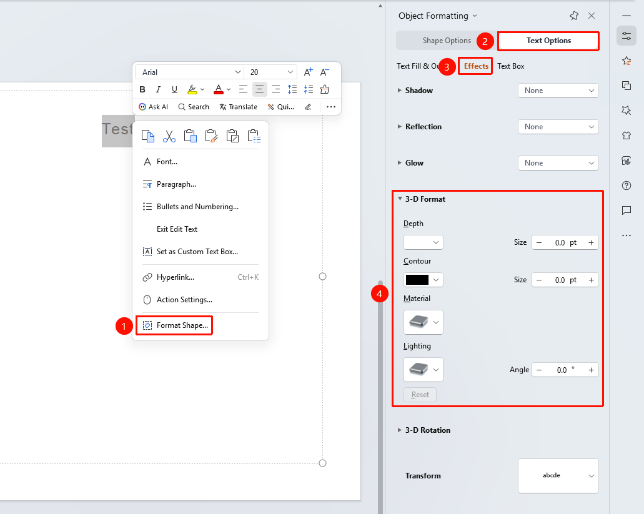Open more options with the three-dot icon in the mini toolbar

coord(330,107)
